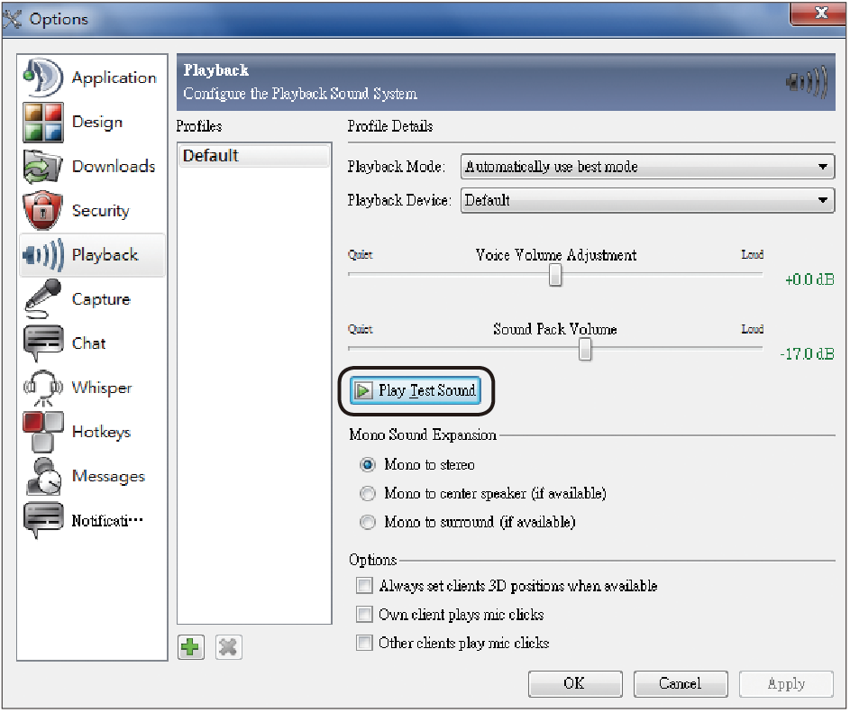This screenshot has height=713, width=850.
Task: Select the Default profile in list
Action: click(253, 156)
